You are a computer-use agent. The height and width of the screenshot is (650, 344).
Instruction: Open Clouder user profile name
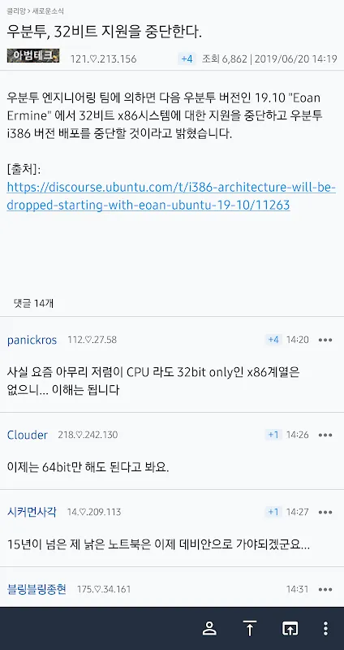click(x=28, y=435)
